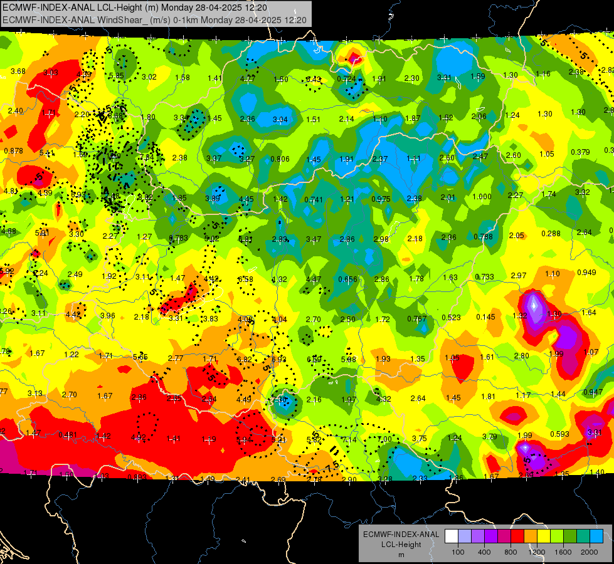
Task: Click the wind shear value 0.733
Action: 484,277
